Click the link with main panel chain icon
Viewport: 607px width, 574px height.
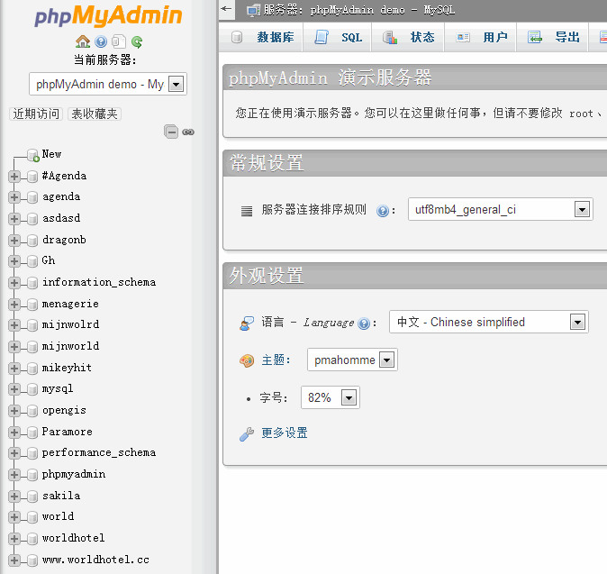point(188,132)
